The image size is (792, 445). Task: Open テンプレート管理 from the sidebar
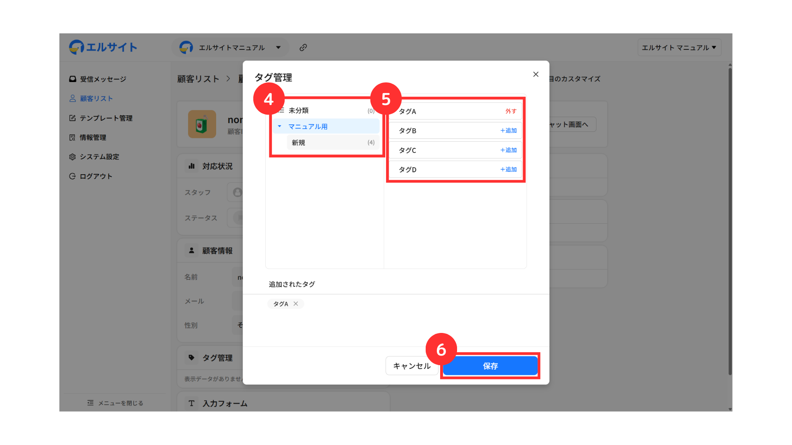106,118
